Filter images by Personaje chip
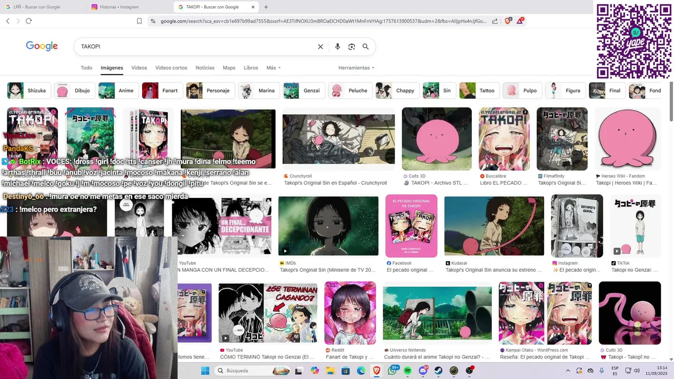The height and width of the screenshot is (379, 674). (210, 91)
